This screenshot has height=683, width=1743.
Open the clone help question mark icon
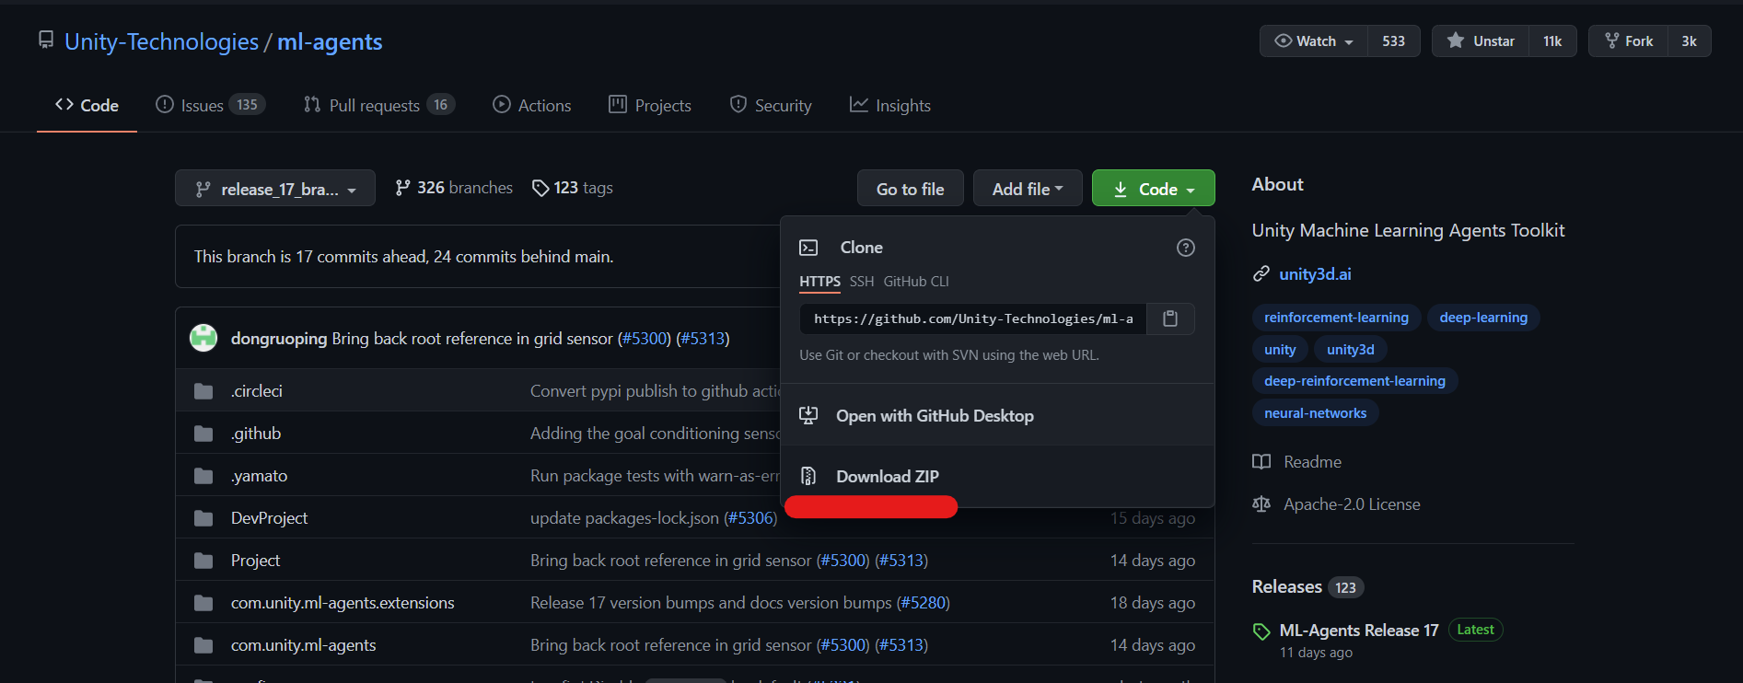coord(1186,248)
